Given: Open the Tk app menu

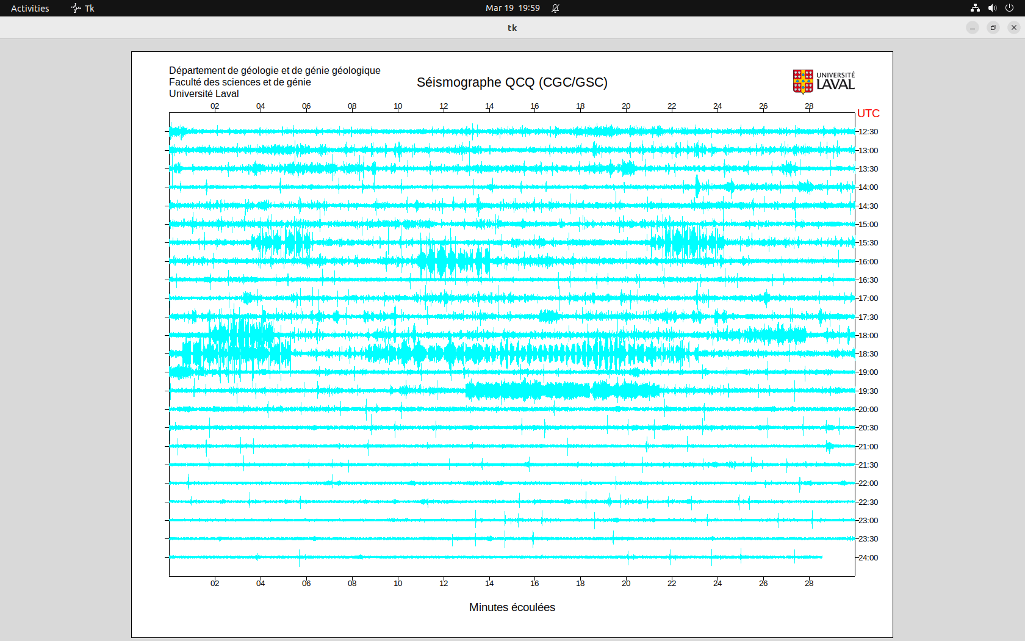Looking at the screenshot, I should pyautogui.click(x=89, y=8).
